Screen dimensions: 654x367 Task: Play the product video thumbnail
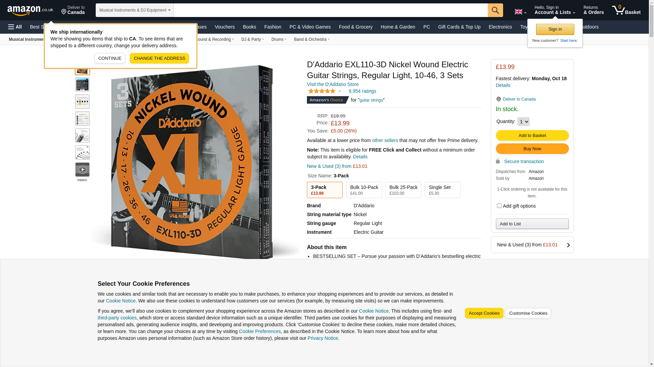[x=82, y=170]
